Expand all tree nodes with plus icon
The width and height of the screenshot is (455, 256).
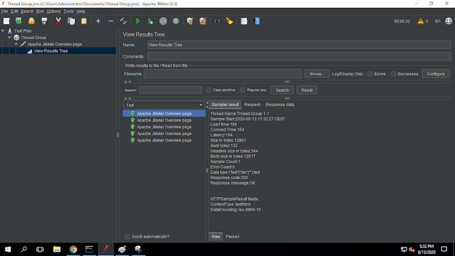(x=98, y=21)
